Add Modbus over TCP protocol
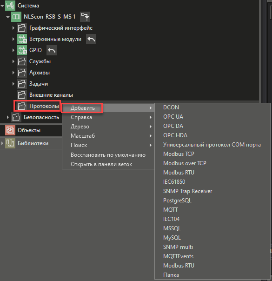Viewport: 272px width, 281px height. pos(212,163)
